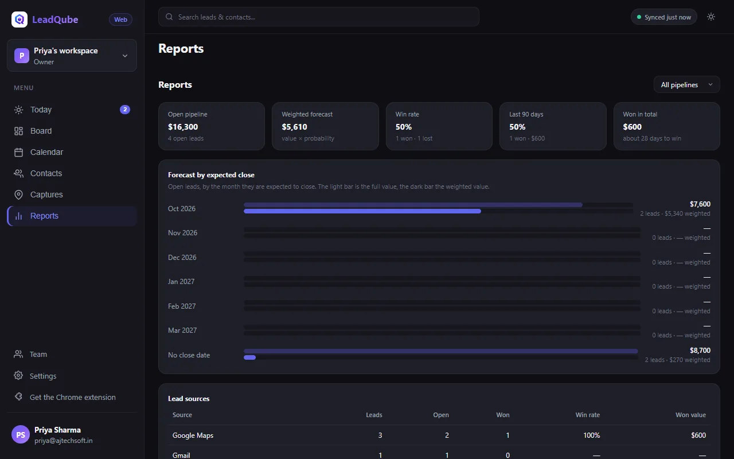Click the $7,600 Oct 2026 forecast value
This screenshot has width=734, height=459.
tap(700, 204)
